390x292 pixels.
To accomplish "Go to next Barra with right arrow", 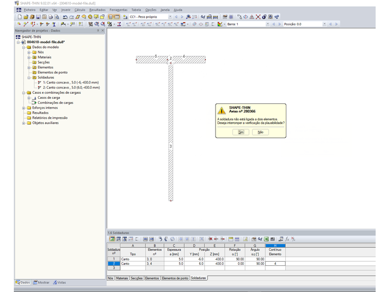I will (279, 24).
